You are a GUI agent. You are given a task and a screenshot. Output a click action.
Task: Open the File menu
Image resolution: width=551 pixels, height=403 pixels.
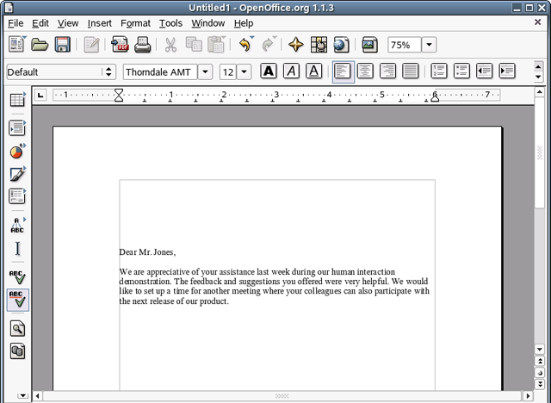15,23
